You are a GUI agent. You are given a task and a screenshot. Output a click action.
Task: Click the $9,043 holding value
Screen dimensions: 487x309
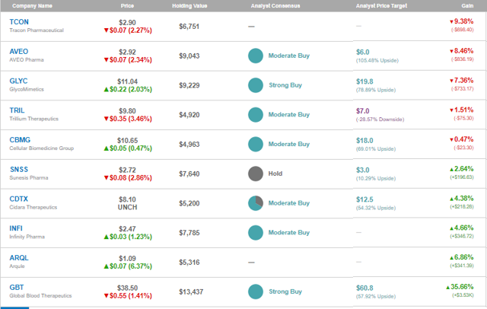tap(189, 56)
